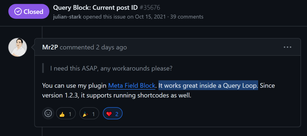Screen dimensions: 307x136
Task: Open the comment's three-dot options menu
Action: point(288,47)
